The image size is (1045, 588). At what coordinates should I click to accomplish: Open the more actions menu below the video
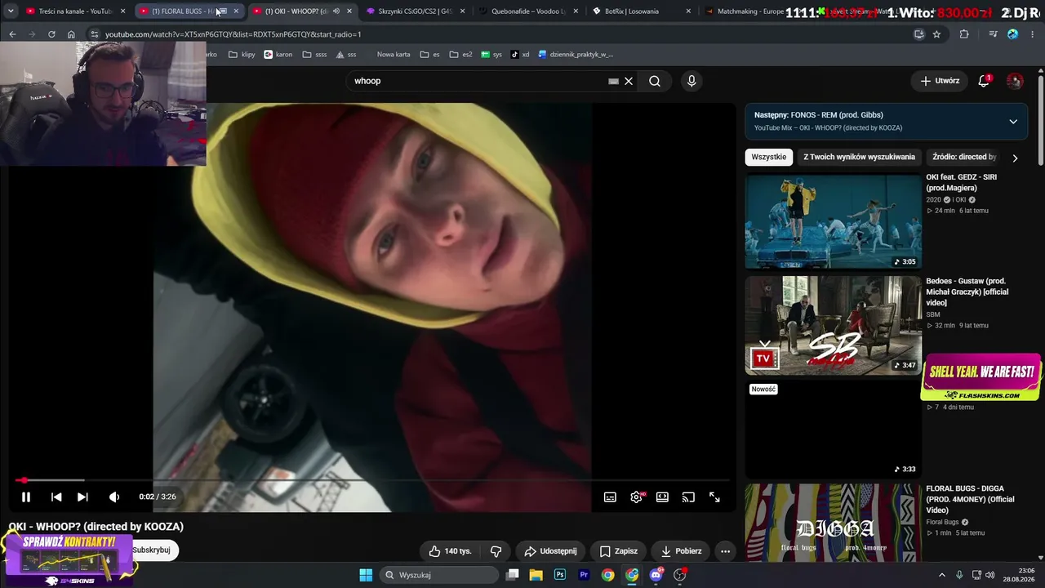coord(725,551)
